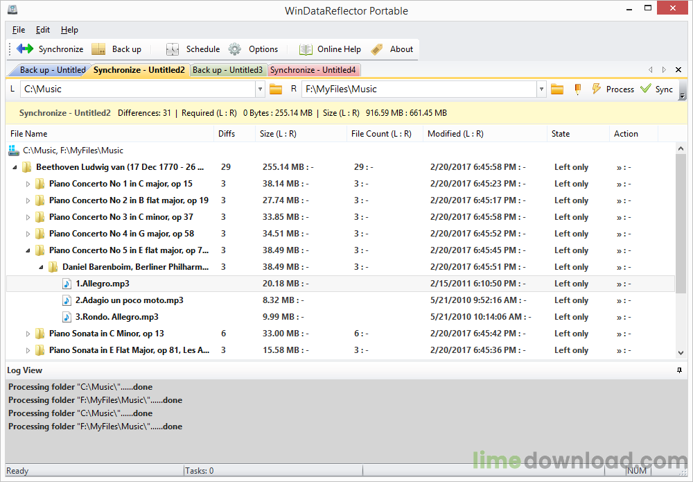This screenshot has width=693, height=482.
Task: Expand Piano Concerto No 3 in C minor
Action: coord(28,217)
